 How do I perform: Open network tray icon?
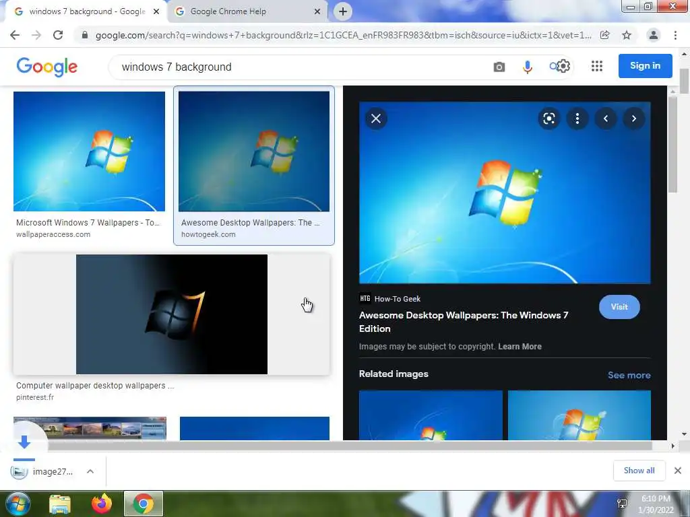pos(622,504)
